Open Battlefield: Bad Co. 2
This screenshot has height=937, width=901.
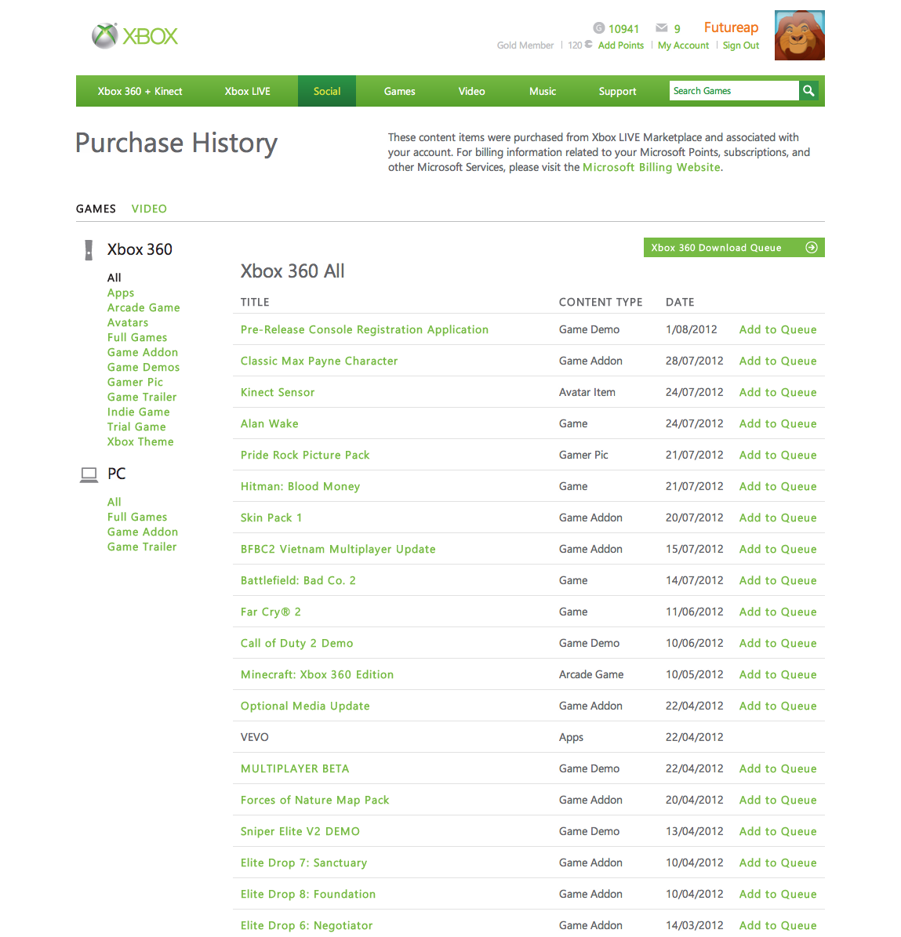coord(298,581)
